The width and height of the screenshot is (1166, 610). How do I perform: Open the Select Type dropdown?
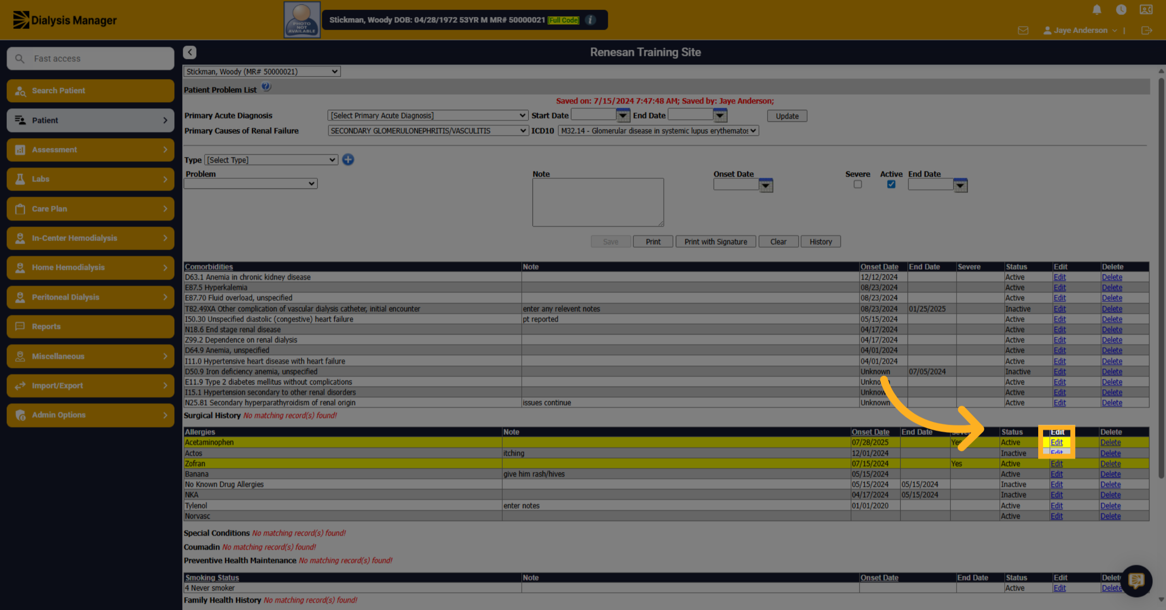point(271,160)
